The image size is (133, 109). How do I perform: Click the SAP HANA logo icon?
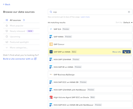[51, 37]
